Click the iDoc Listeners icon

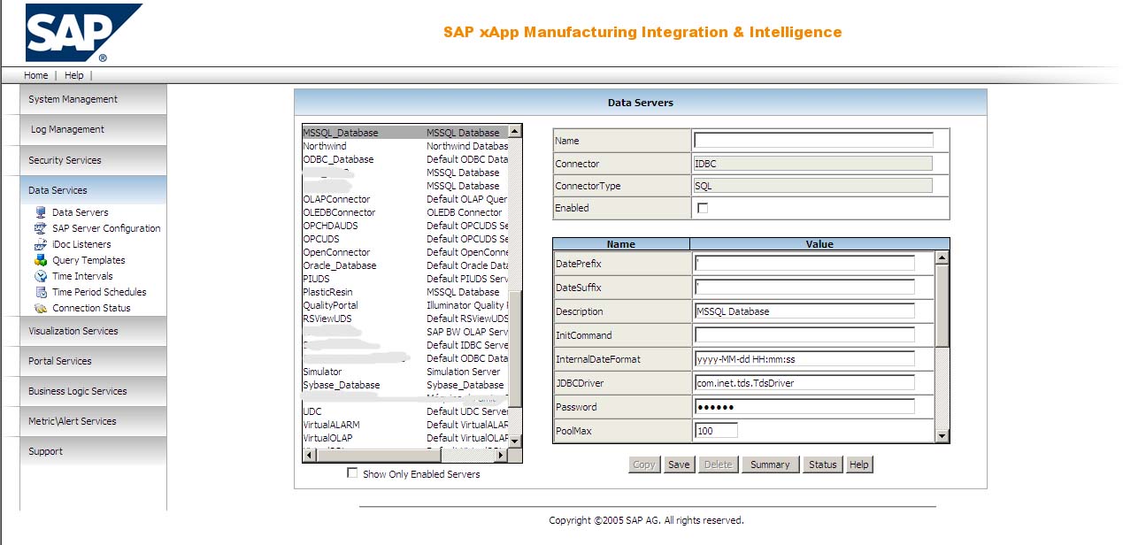tap(41, 244)
